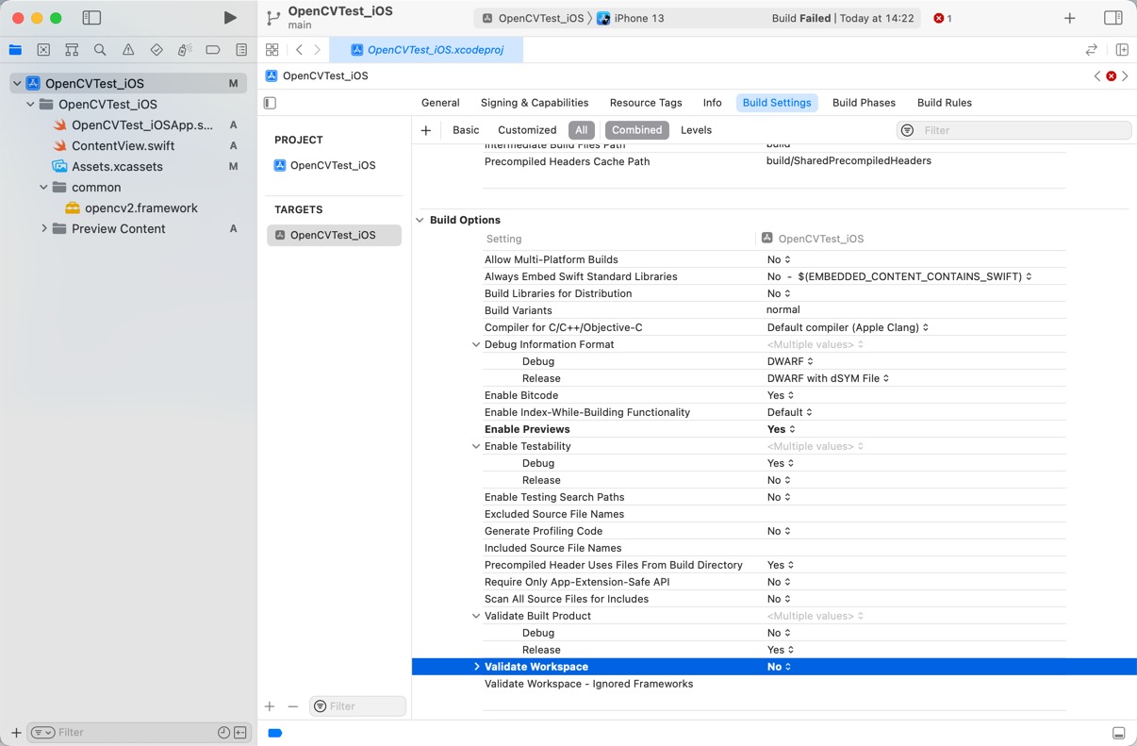Open the Resource Tags tab
Viewport: 1137px width, 746px height.
646,103
